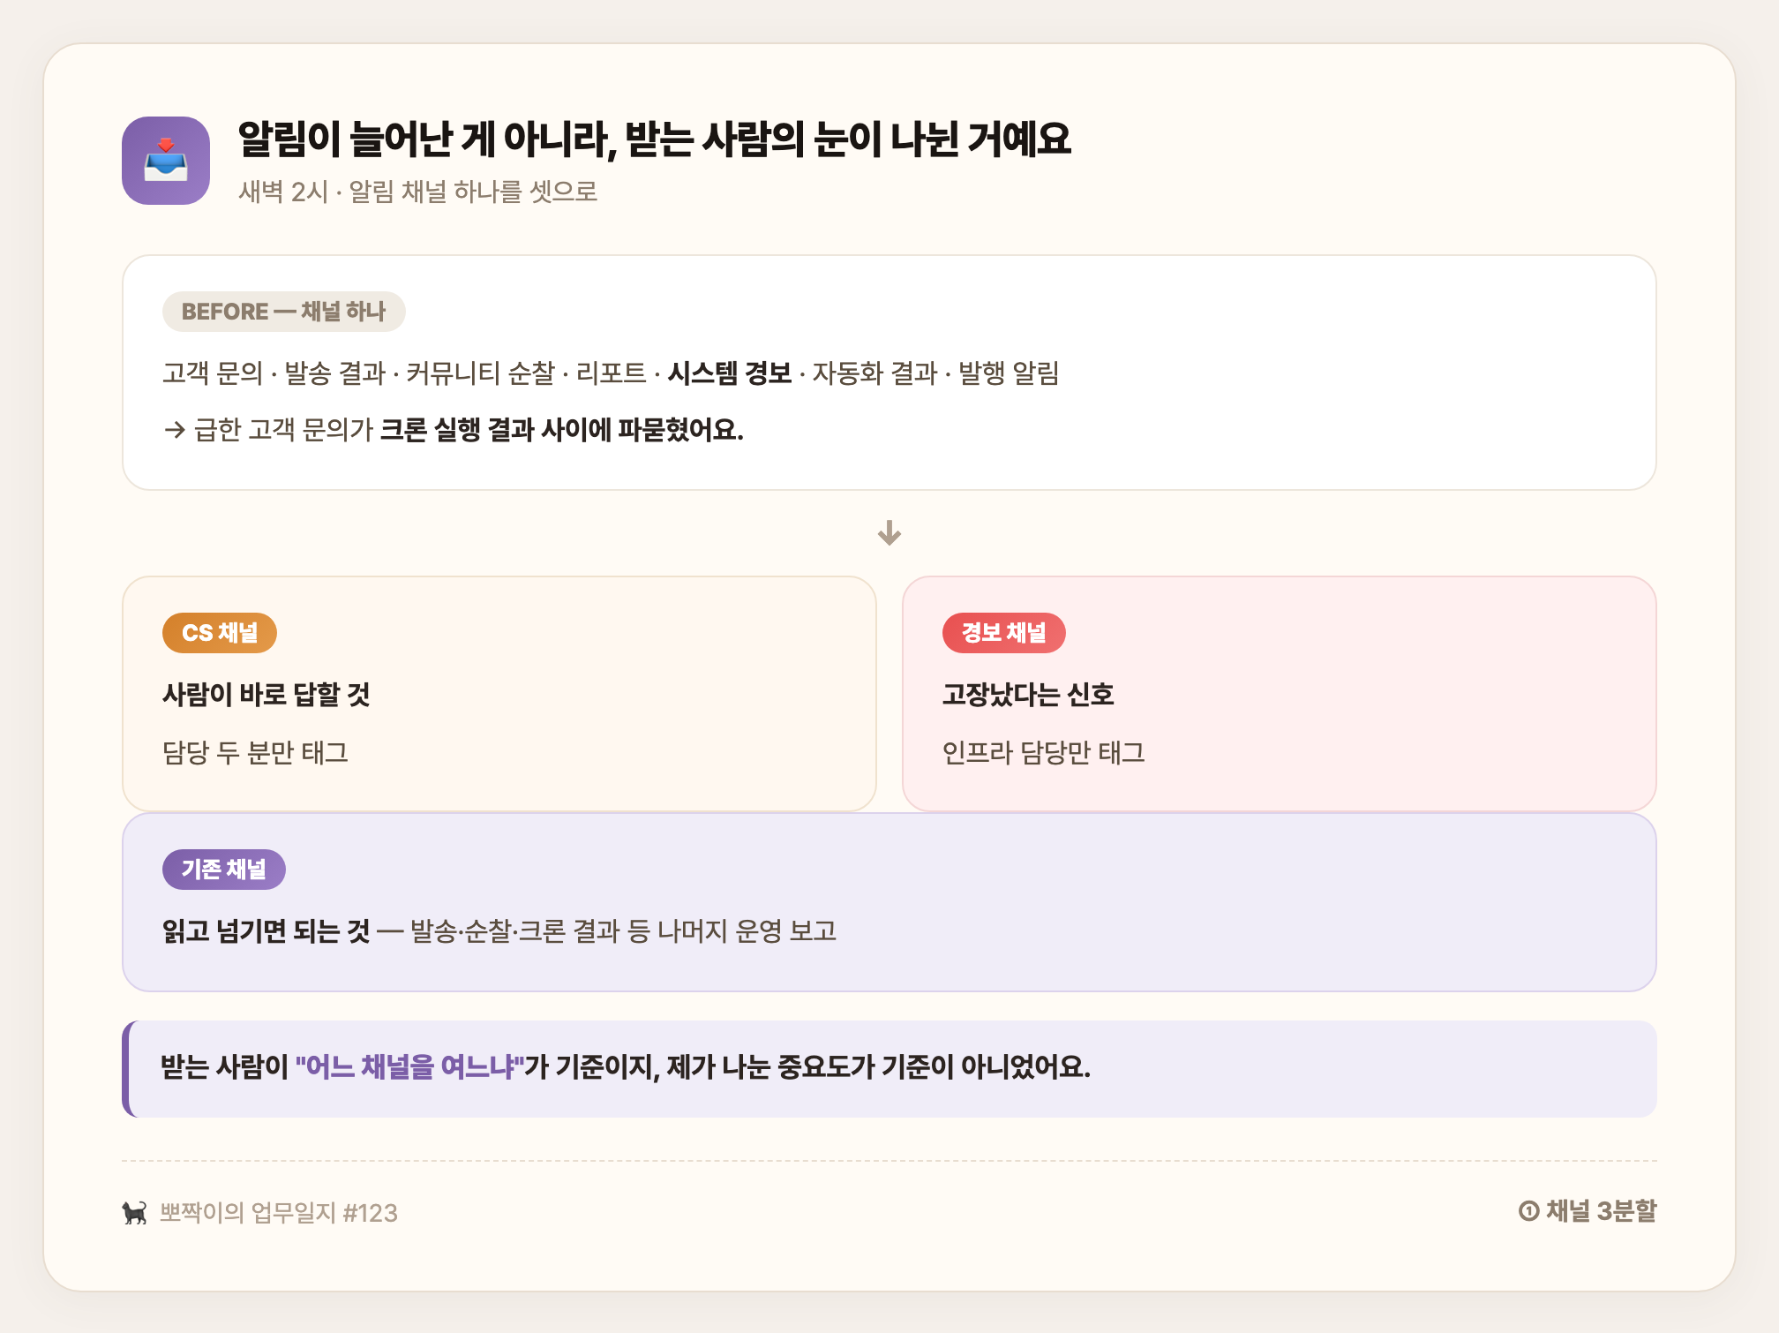Click the footer label '채널 3분할'
This screenshot has height=1333, width=1779.
1601,1211
